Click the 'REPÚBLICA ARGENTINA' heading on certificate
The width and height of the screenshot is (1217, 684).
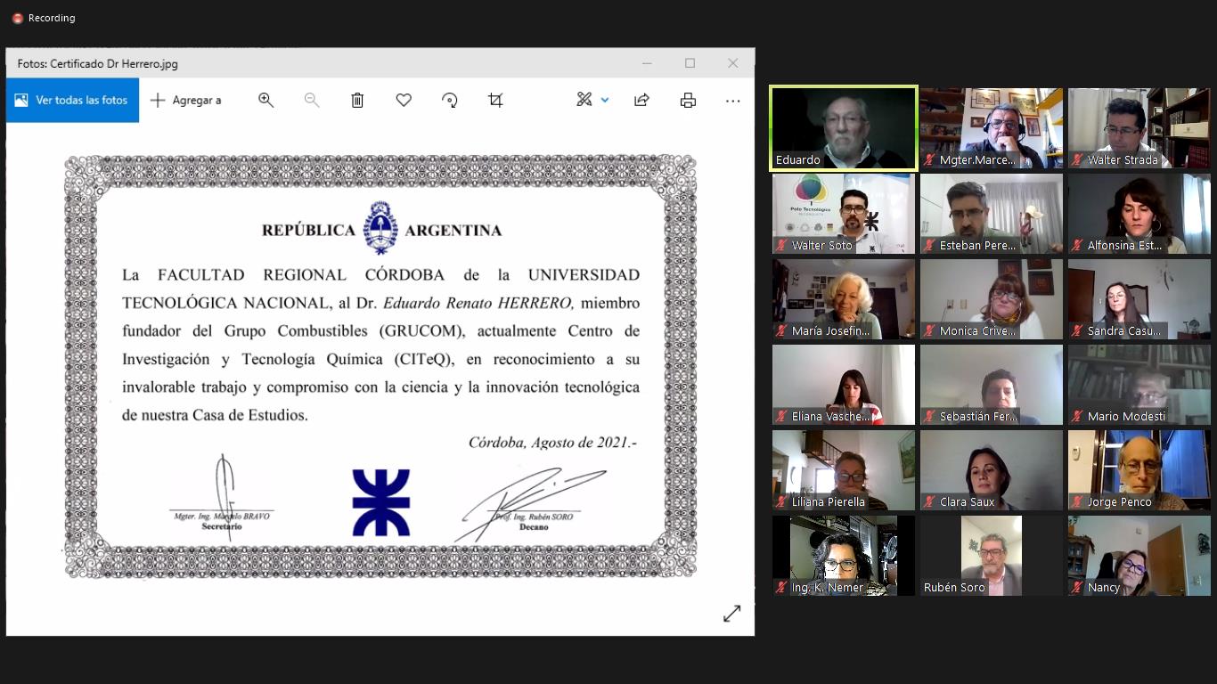(381, 229)
